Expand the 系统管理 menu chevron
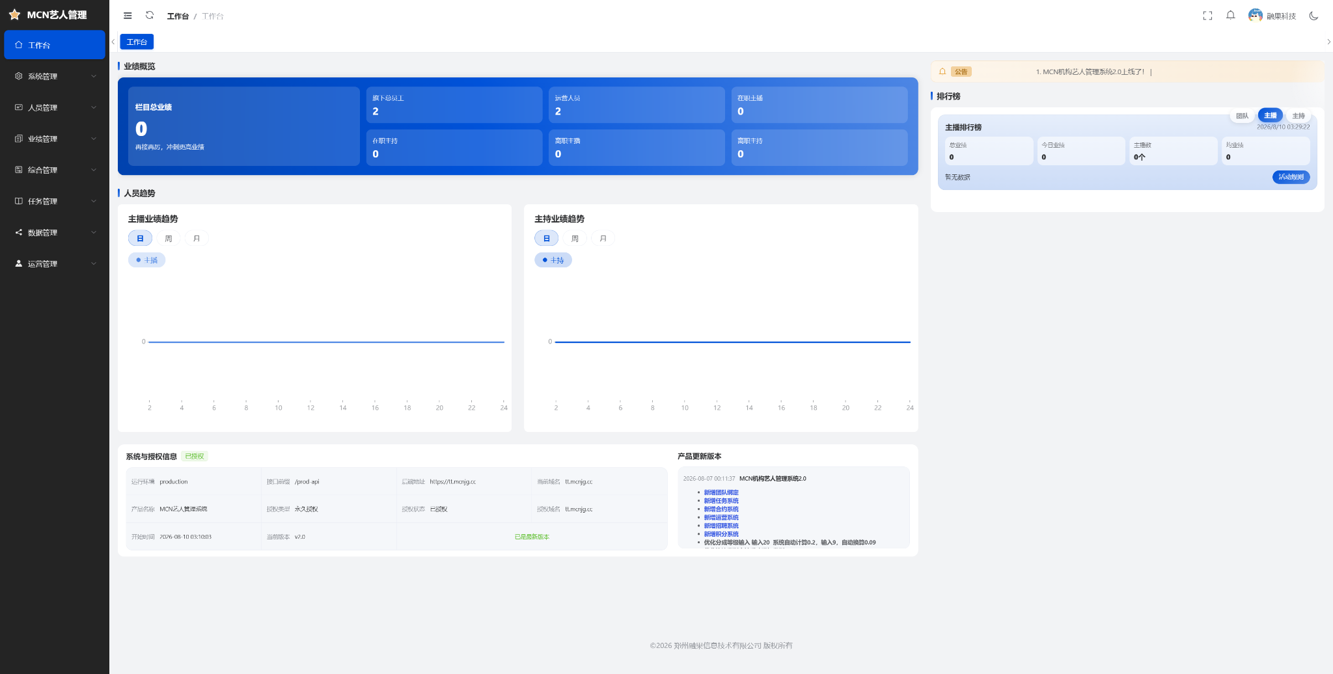 click(x=94, y=76)
